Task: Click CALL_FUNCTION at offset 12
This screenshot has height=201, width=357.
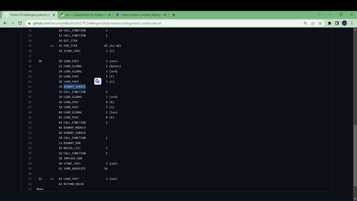Action: (x=75, y=36)
